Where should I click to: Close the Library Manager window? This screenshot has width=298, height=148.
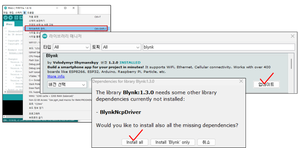(293, 36)
